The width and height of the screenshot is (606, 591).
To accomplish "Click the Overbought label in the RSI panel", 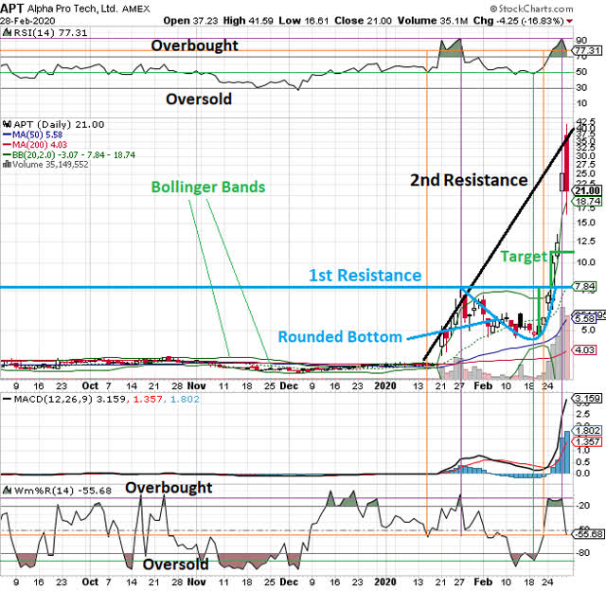I will pyautogui.click(x=194, y=45).
